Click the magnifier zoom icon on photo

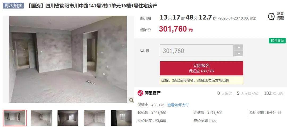(x=131, y=100)
